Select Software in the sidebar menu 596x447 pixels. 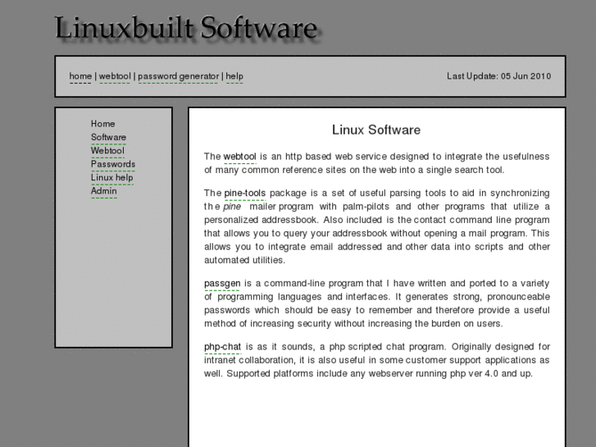108,137
